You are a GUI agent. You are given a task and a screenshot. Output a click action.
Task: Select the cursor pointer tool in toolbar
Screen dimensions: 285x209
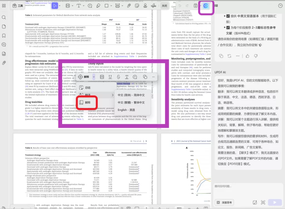pos(55,6)
